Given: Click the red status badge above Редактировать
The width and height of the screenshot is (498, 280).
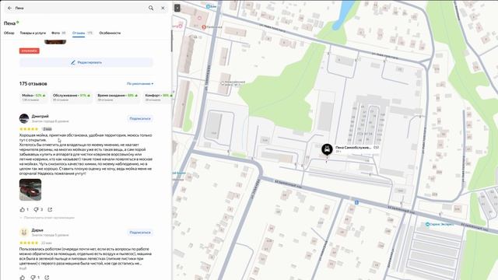Looking at the screenshot, I should coord(30,51).
